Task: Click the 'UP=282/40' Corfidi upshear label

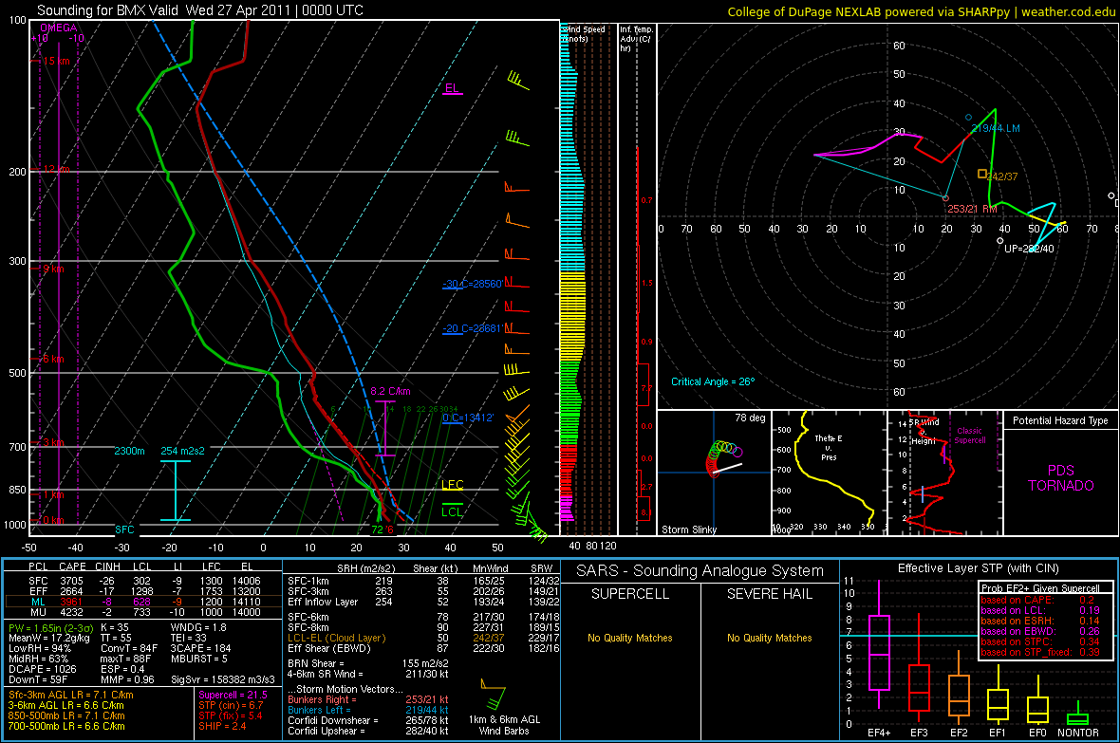Action: [1029, 249]
